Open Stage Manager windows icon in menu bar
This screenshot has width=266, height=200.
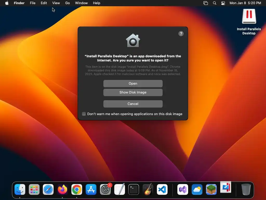tap(206, 3)
